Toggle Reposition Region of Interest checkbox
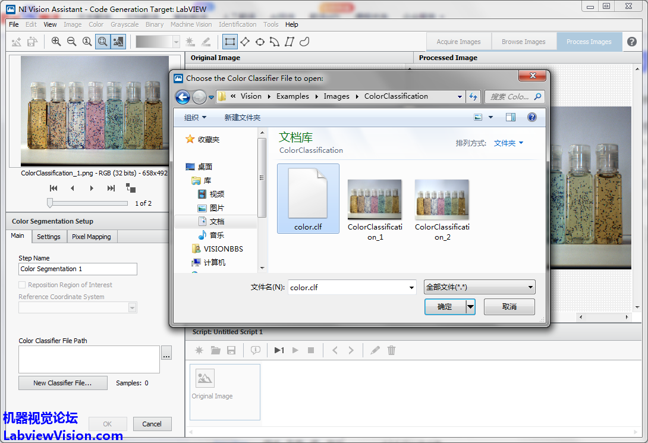648x443 pixels. (x=23, y=285)
